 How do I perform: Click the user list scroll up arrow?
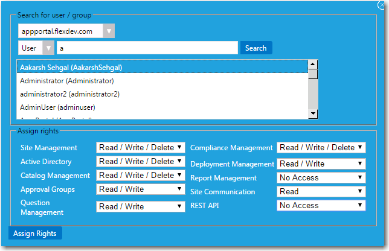tap(313, 64)
